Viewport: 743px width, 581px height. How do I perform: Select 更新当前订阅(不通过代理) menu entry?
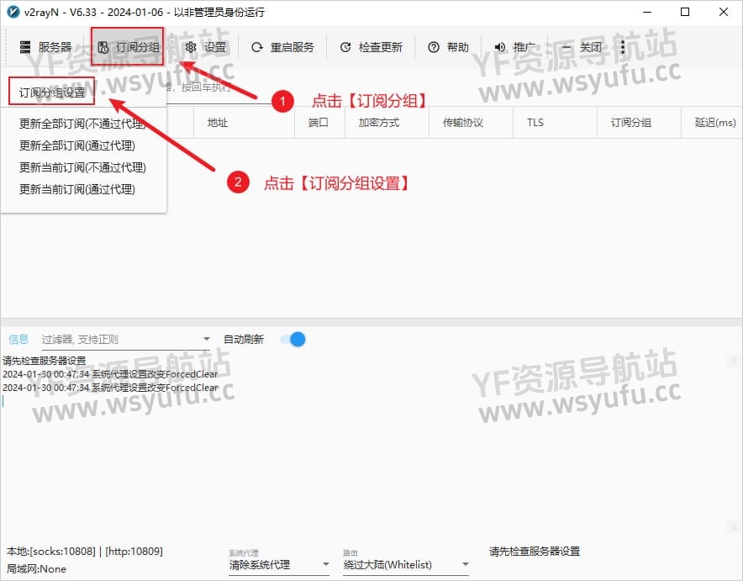click(82, 167)
